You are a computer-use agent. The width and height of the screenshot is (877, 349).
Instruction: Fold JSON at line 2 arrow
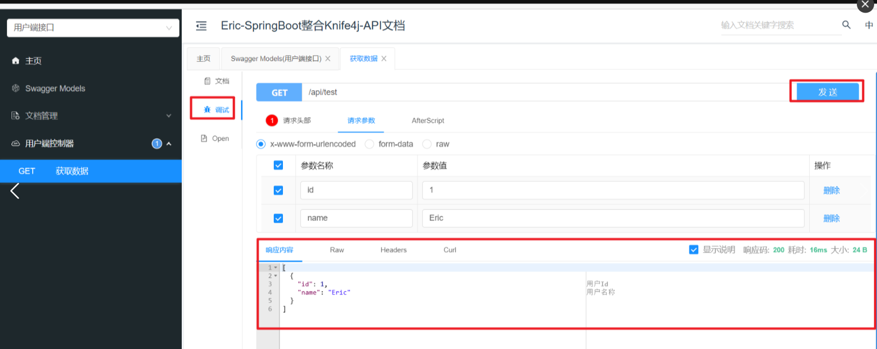(276, 276)
